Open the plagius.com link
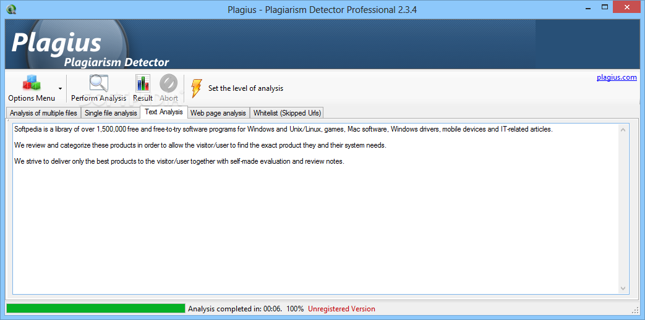Screen dimensions: 645x320 click(x=617, y=77)
